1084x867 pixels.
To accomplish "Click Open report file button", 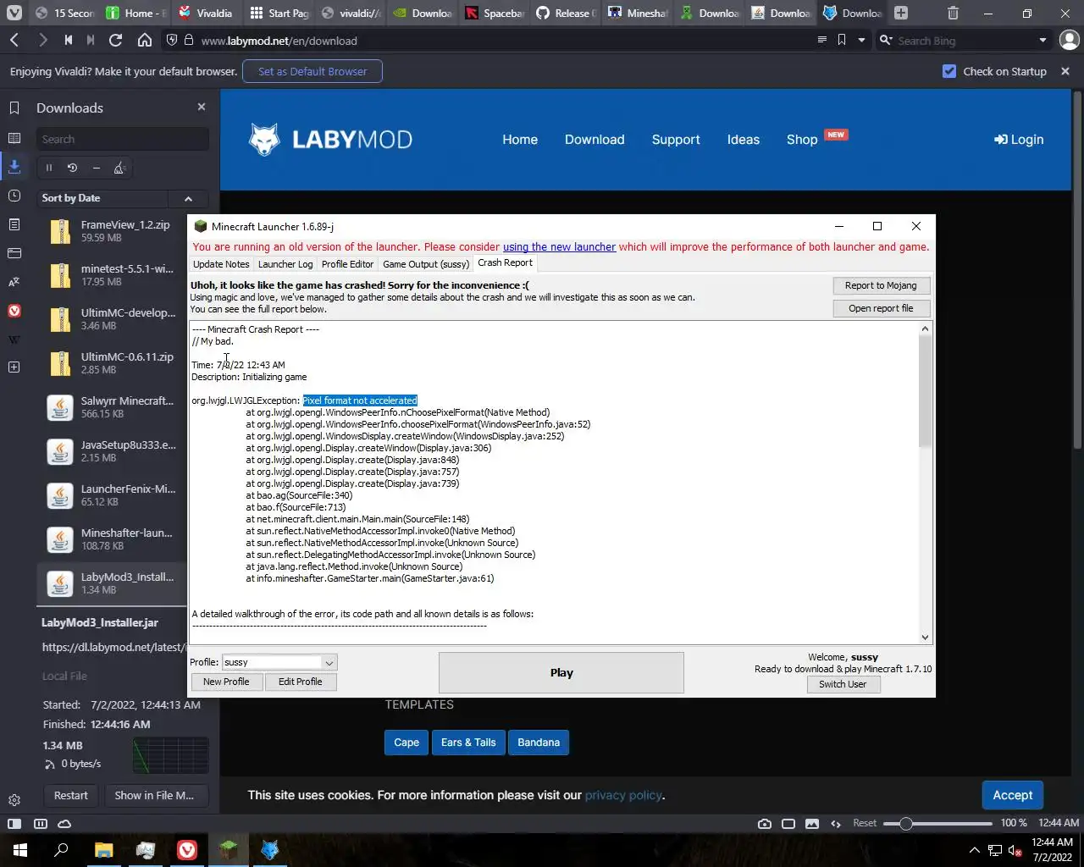I will pyautogui.click(x=881, y=308).
